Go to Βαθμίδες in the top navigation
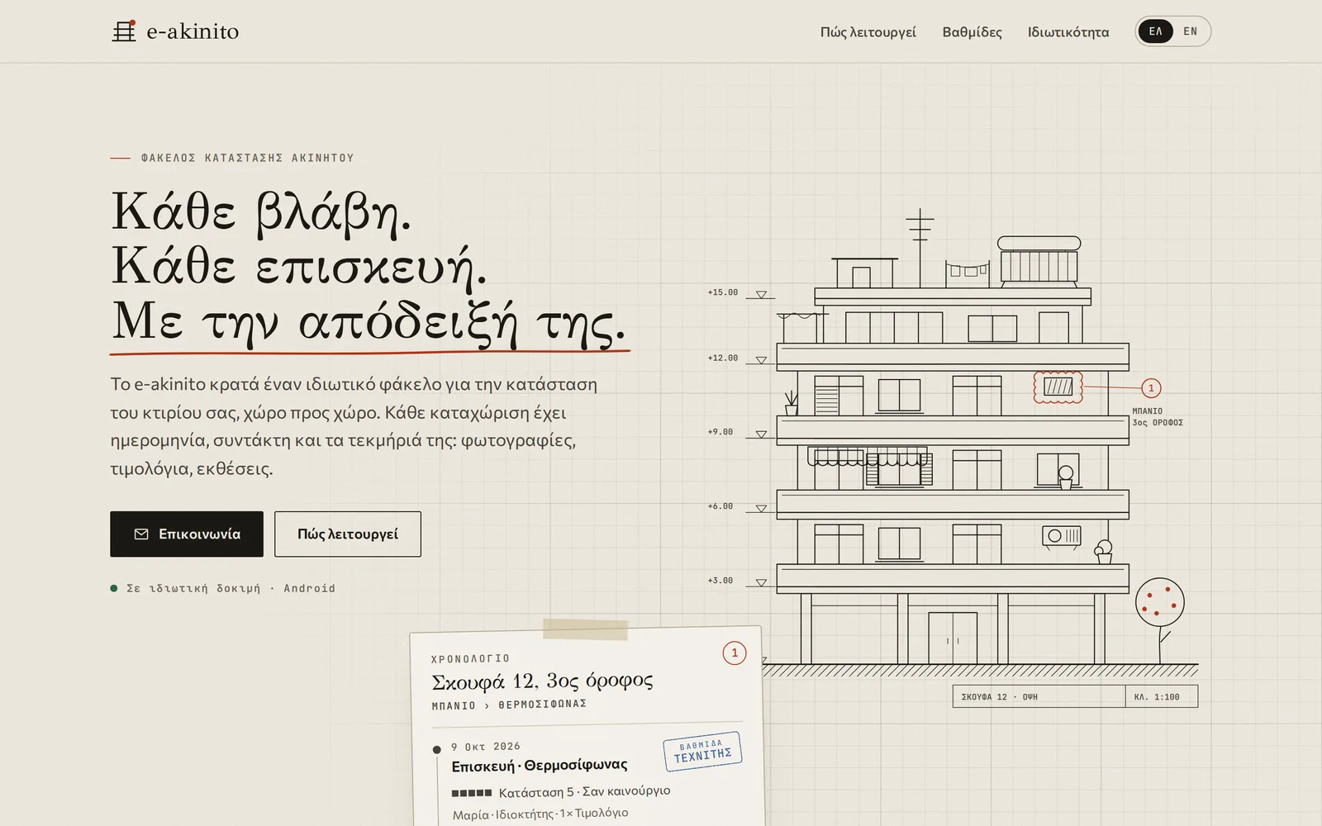The width and height of the screenshot is (1322, 826). coord(972,32)
